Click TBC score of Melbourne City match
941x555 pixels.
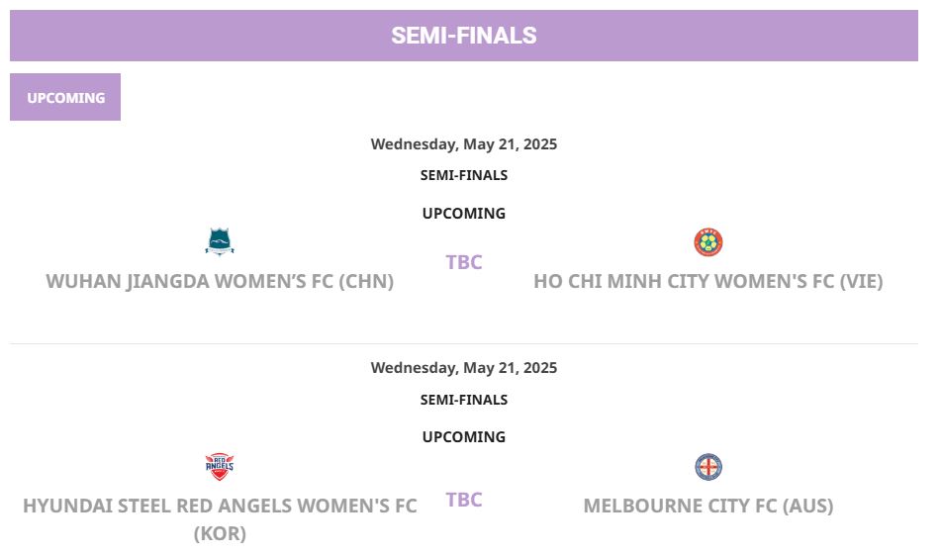(464, 500)
